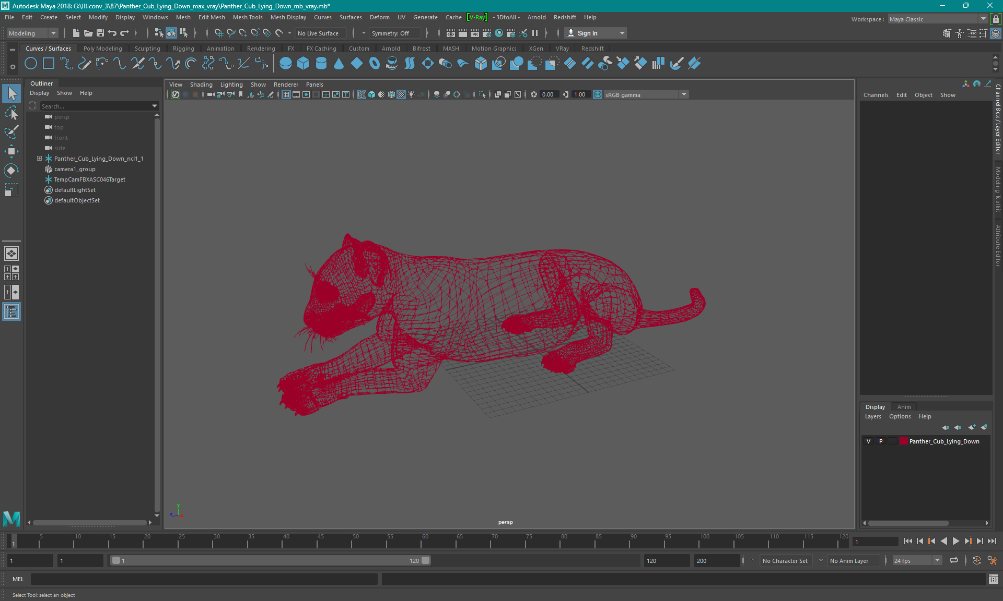Click the Save Scene icon
The height and width of the screenshot is (601, 1003).
coord(100,33)
